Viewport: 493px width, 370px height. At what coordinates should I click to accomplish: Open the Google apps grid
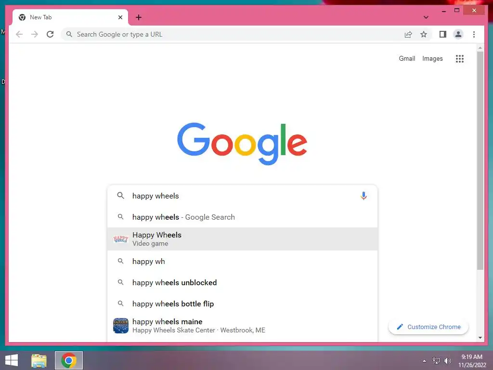click(460, 58)
